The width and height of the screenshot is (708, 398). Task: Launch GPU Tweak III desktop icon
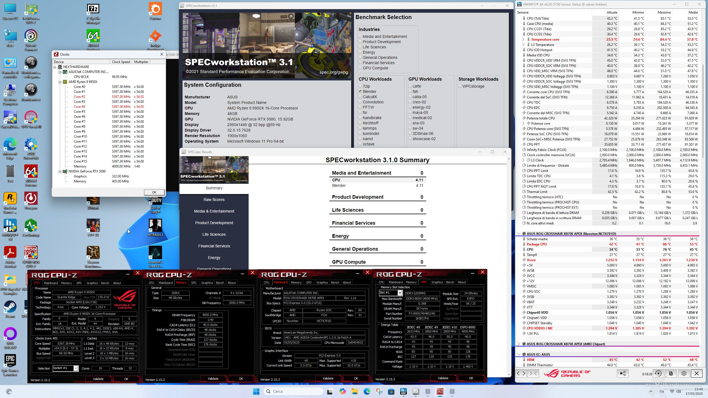[31, 120]
